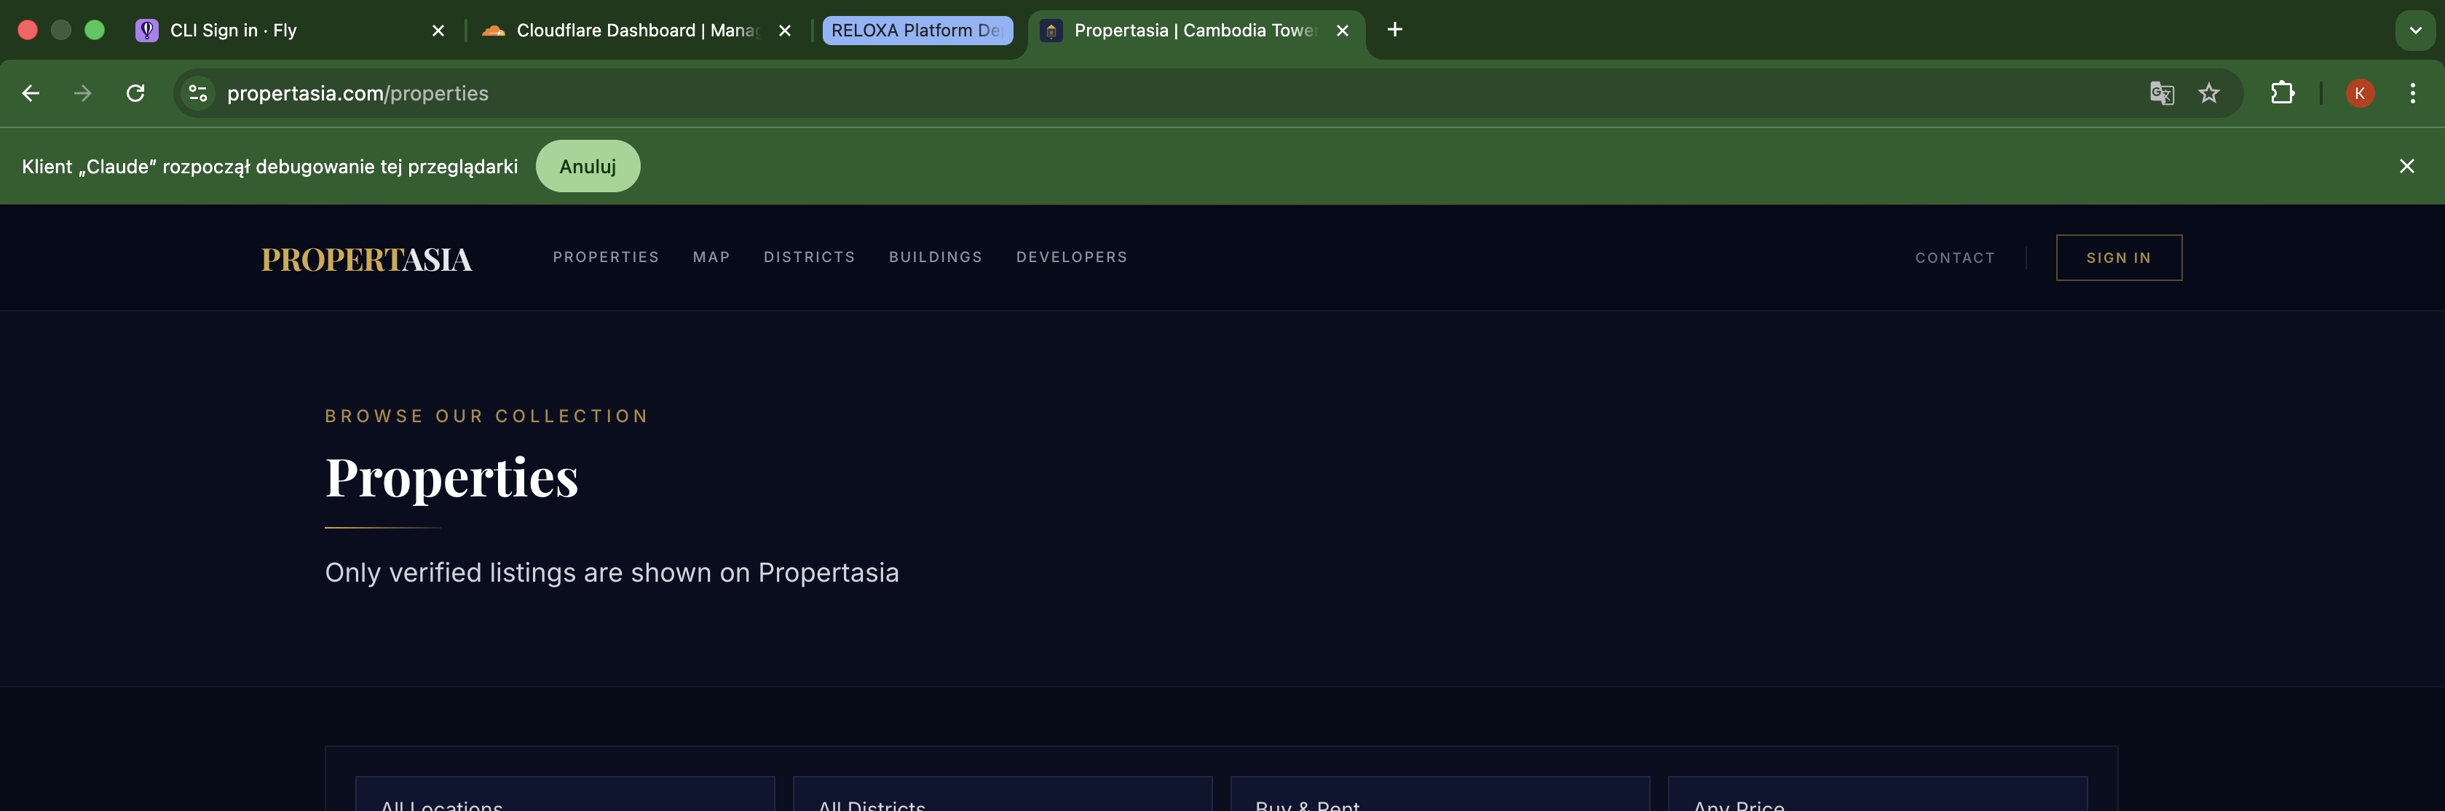The height and width of the screenshot is (811, 2445).
Task: Bookmark this page with star icon
Action: coord(2208,93)
